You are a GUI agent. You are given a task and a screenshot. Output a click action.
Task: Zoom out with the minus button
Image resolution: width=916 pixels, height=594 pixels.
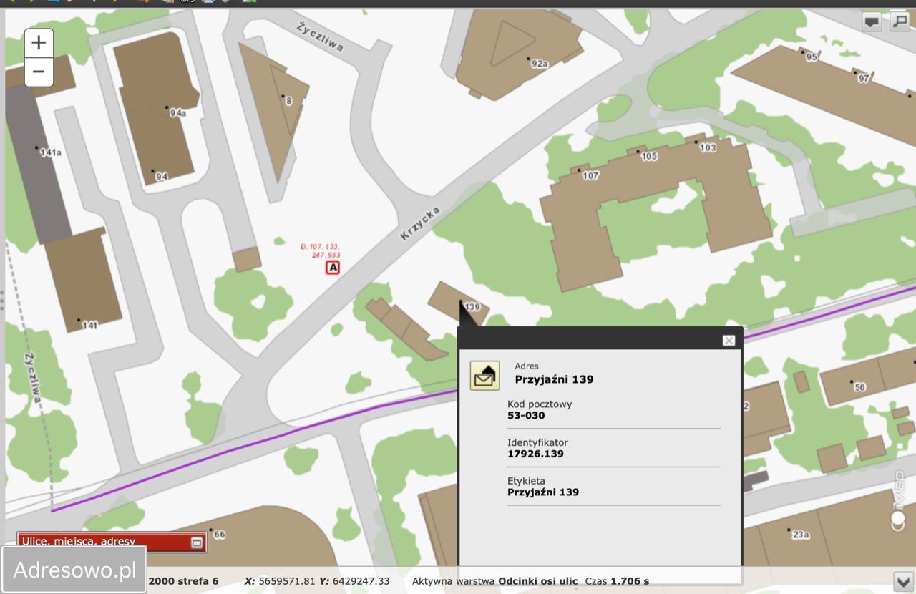(39, 72)
